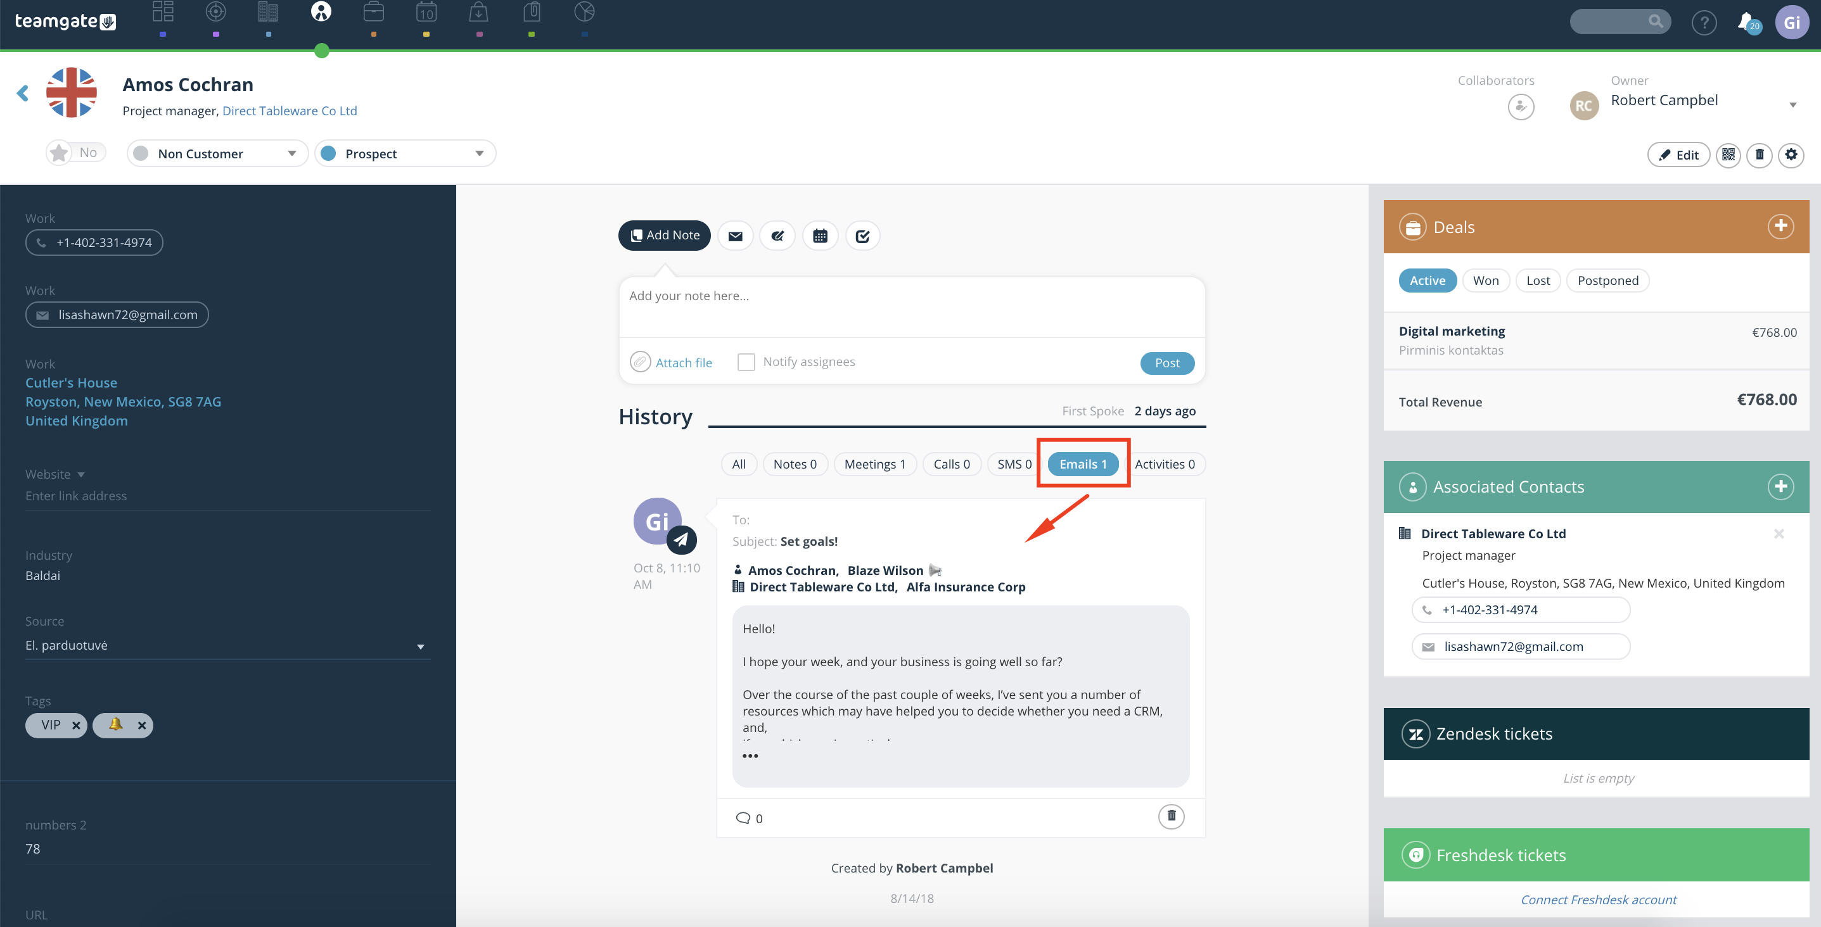The height and width of the screenshot is (927, 1821).
Task: Expand the Owner Robert Campbel dropdown
Action: pos(1792,104)
